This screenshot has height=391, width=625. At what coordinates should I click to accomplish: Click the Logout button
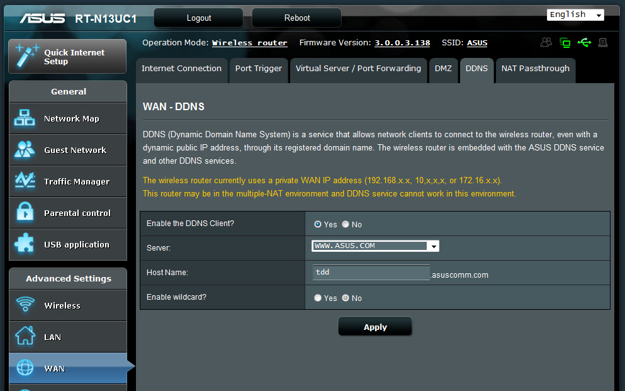(x=199, y=18)
